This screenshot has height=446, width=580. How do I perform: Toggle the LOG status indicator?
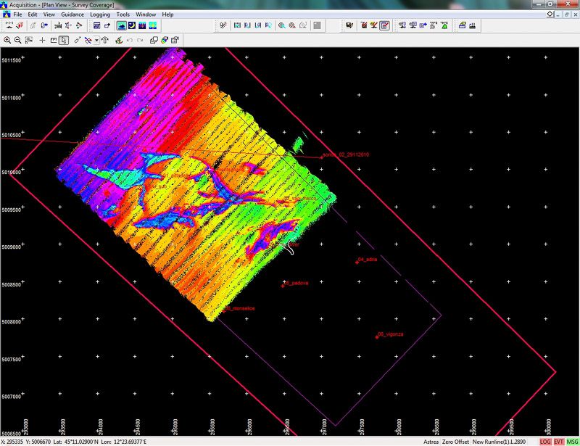coord(545,442)
